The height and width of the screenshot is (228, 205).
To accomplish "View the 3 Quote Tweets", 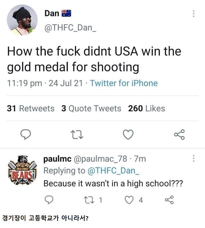I will coord(91,108).
